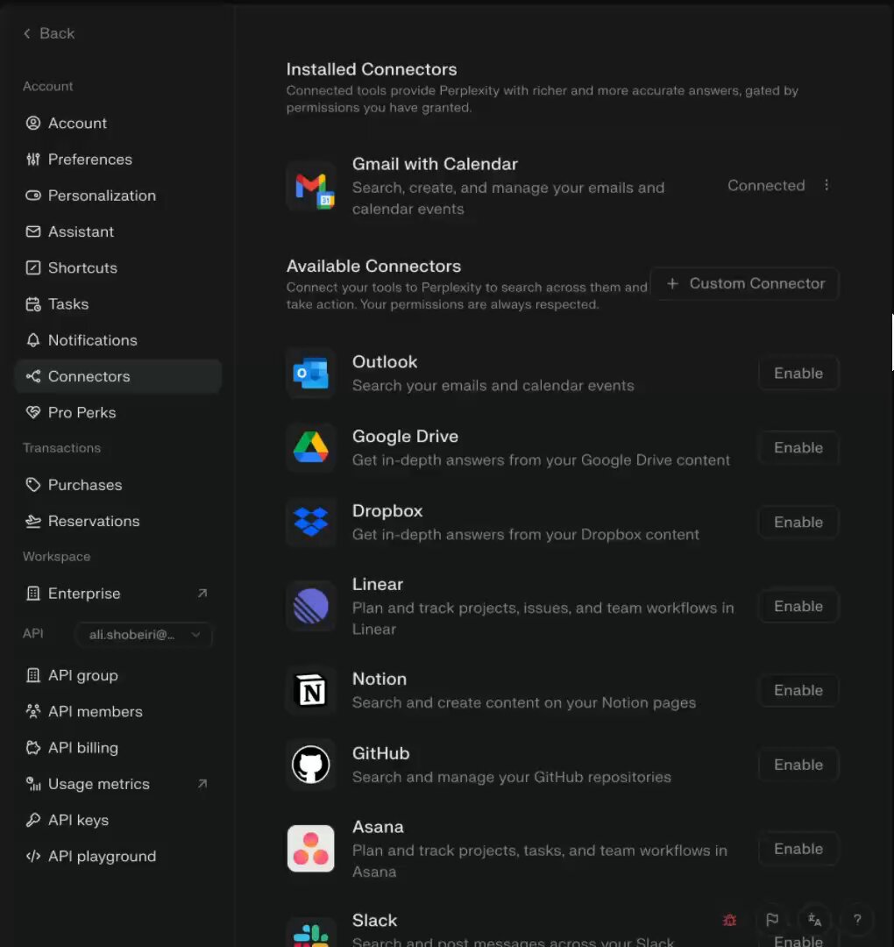Click the Asana connector icon
This screenshot has width=894, height=947.
[311, 849]
